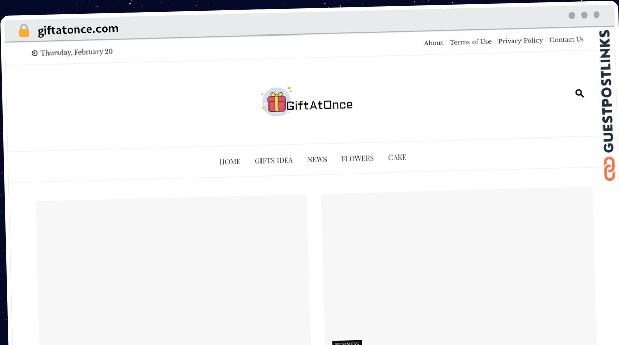This screenshot has width=619, height=345.
Task: Go to the HOME menu item
Action: [230, 161]
